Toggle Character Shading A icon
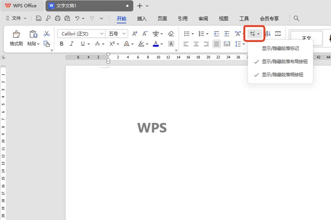This screenshot has height=220, width=331. [171, 44]
